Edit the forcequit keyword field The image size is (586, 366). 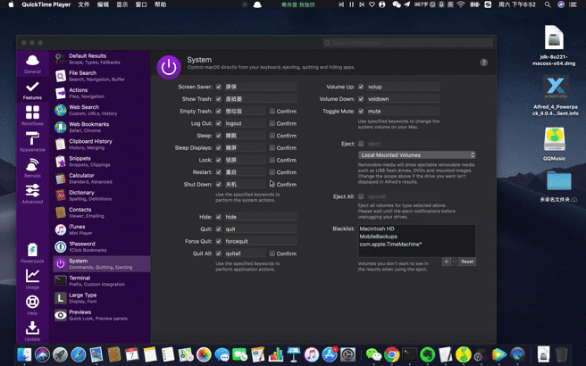coord(261,241)
